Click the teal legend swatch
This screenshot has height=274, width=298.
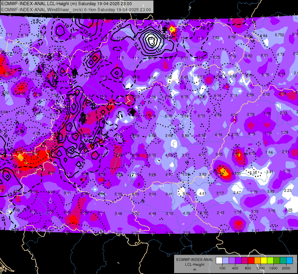click(x=283, y=261)
